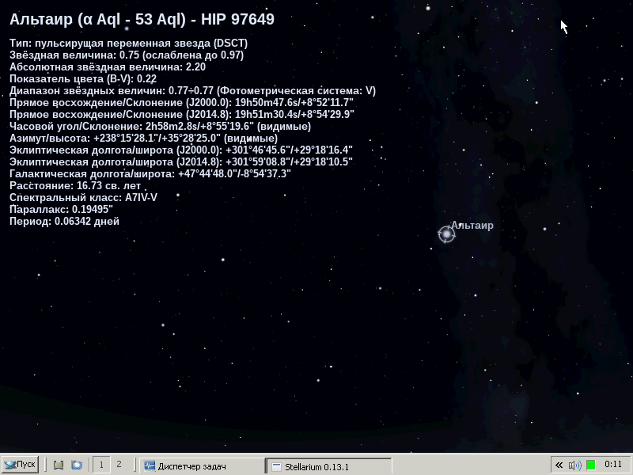Click the show desktop quick launch icon

click(59, 465)
